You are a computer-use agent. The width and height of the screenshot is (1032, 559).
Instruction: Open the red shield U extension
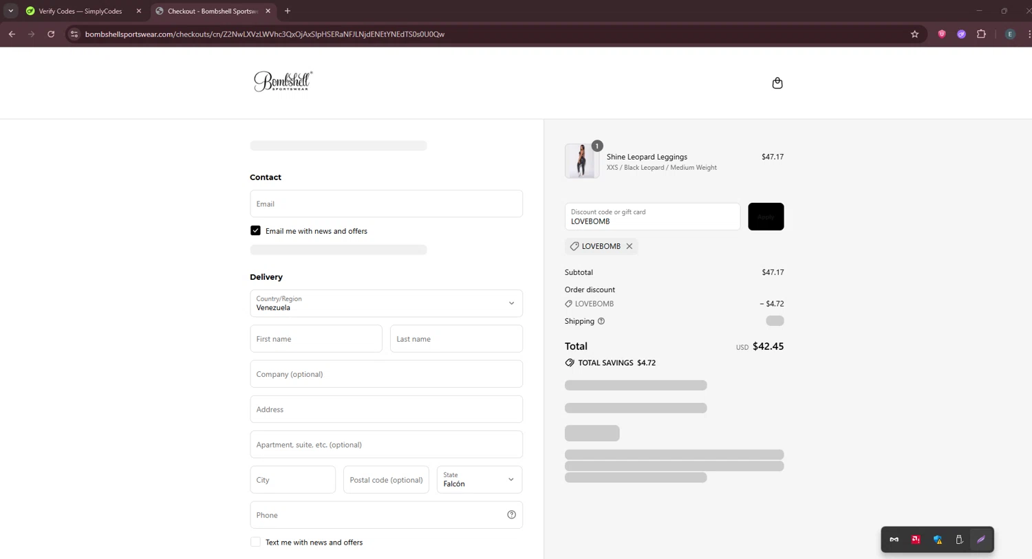942,34
